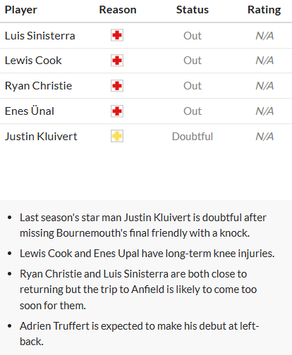The width and height of the screenshot is (292, 355).
Task: Sort table by Rating column header
Action: click(x=264, y=10)
